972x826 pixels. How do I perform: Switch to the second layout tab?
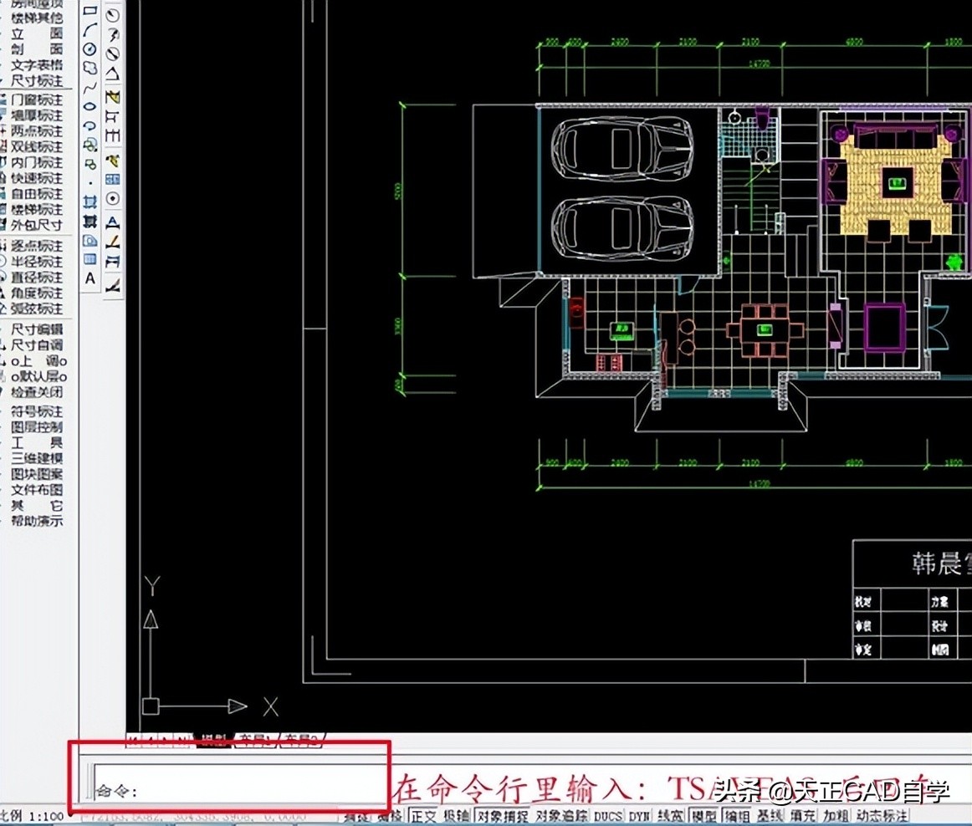[x=299, y=739]
